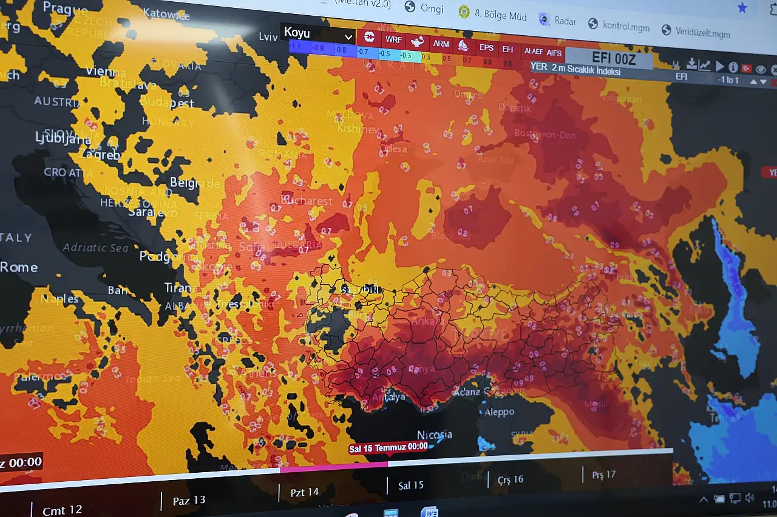Screen dimensions: 777x517
Task: Remove the EFI layer with red X
Action: [773, 83]
